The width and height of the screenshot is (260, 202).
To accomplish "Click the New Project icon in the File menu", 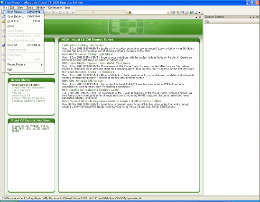I will [x=4, y=12].
